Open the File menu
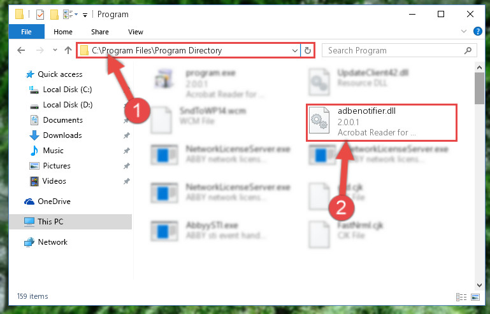 click(x=26, y=32)
